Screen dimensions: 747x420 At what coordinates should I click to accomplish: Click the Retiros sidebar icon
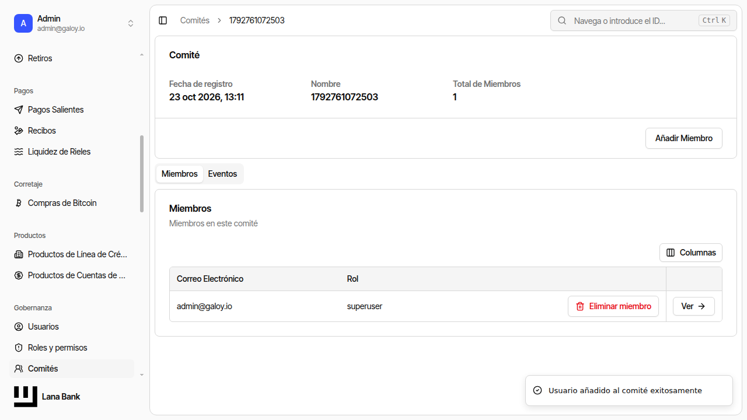coord(19,58)
